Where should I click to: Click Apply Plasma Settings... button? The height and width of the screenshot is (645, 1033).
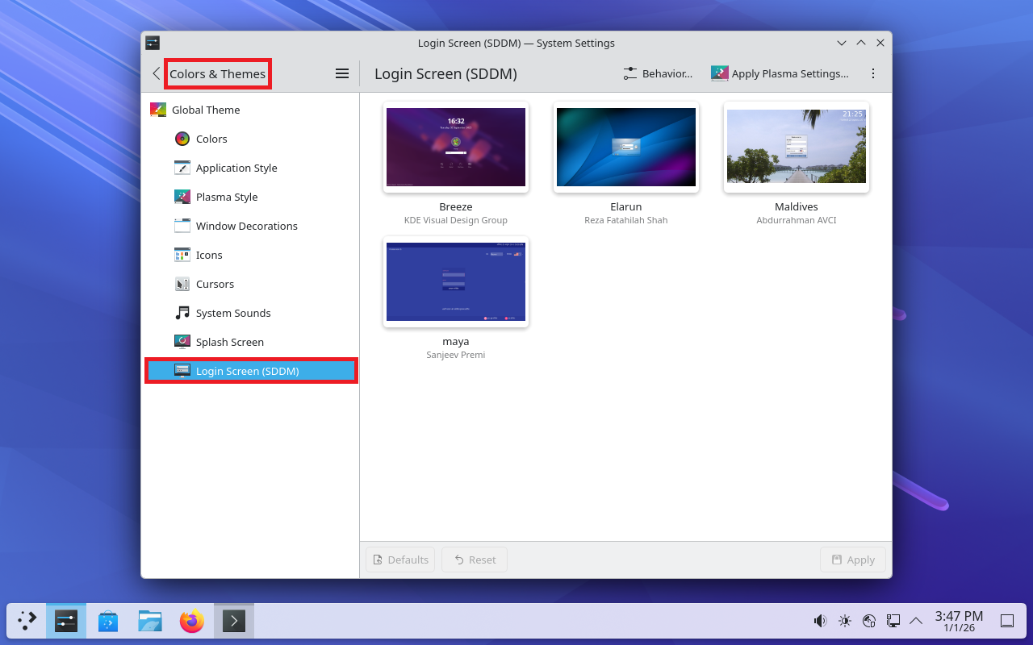(780, 73)
